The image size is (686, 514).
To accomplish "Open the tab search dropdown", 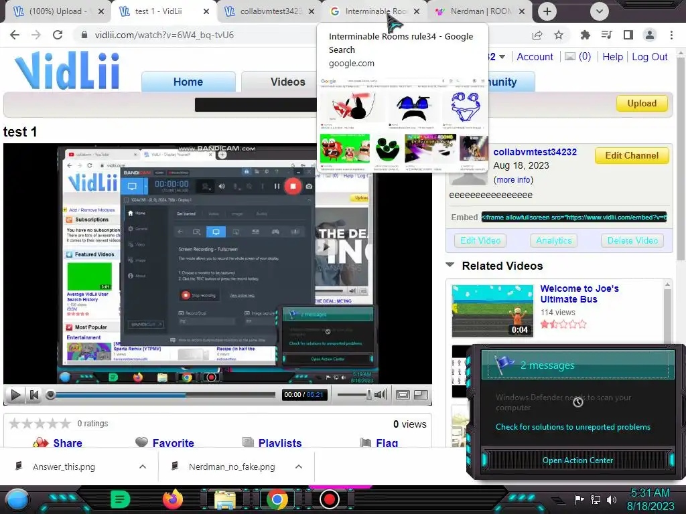I will (x=600, y=11).
